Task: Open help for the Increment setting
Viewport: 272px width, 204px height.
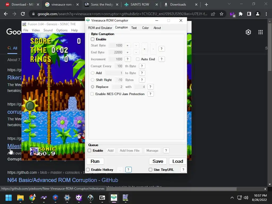Action: pos(127,59)
